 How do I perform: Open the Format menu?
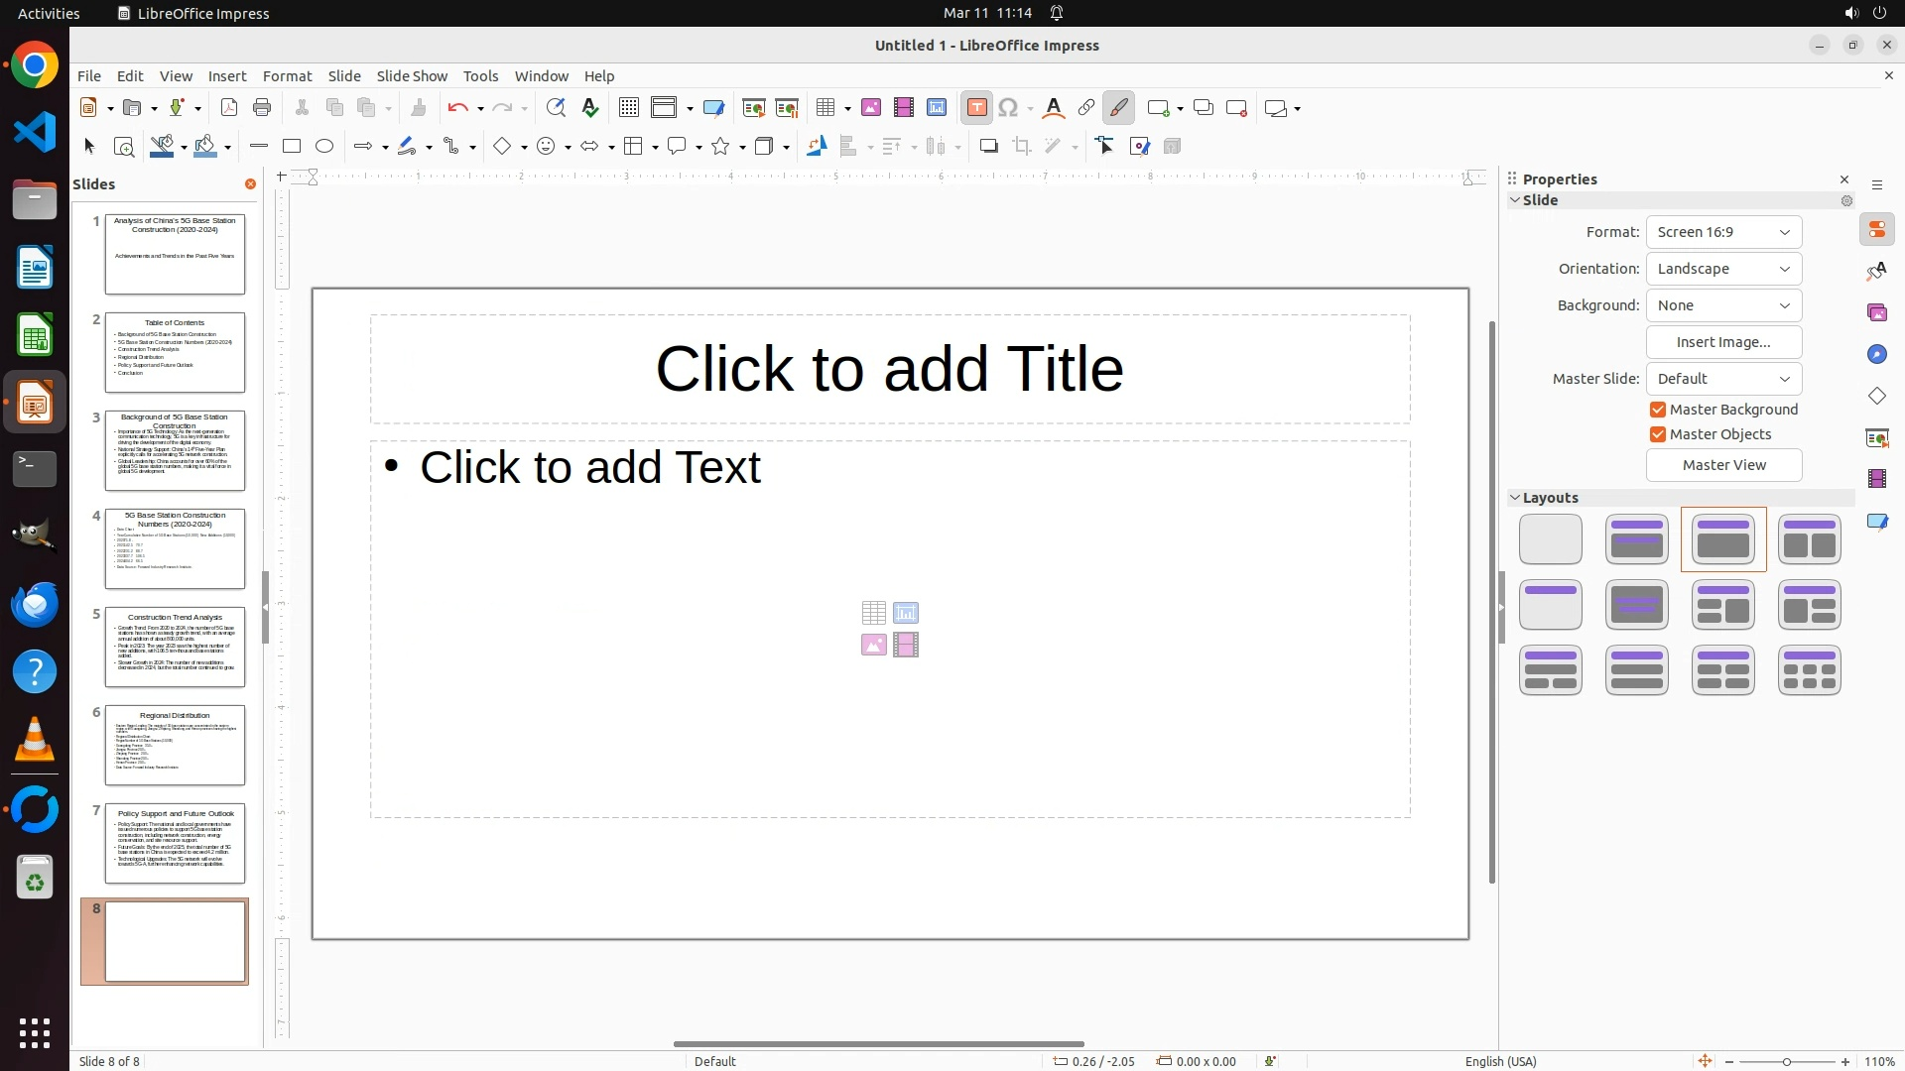287,76
